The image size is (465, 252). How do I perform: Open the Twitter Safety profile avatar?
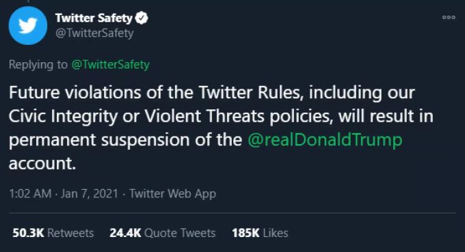pyautogui.click(x=28, y=25)
